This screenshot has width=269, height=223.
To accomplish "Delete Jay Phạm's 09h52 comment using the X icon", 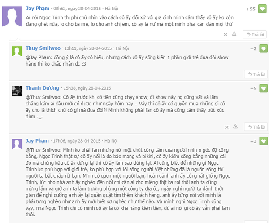I will (226, 35).
